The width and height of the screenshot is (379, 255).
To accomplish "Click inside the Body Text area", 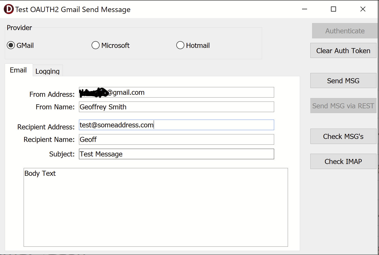I will (x=156, y=207).
